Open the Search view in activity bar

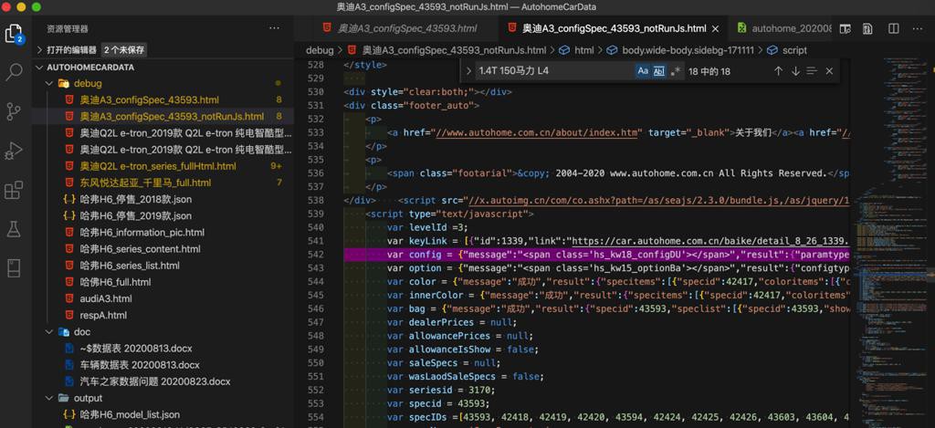click(x=14, y=72)
